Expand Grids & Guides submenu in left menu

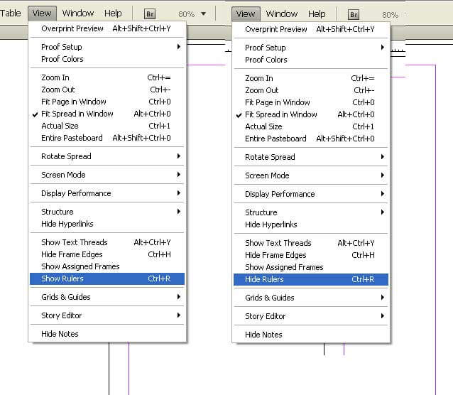pos(107,297)
